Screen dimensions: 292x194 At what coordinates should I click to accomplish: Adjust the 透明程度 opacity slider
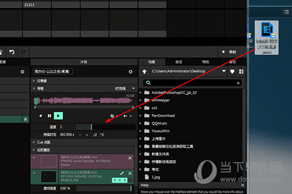104,188
